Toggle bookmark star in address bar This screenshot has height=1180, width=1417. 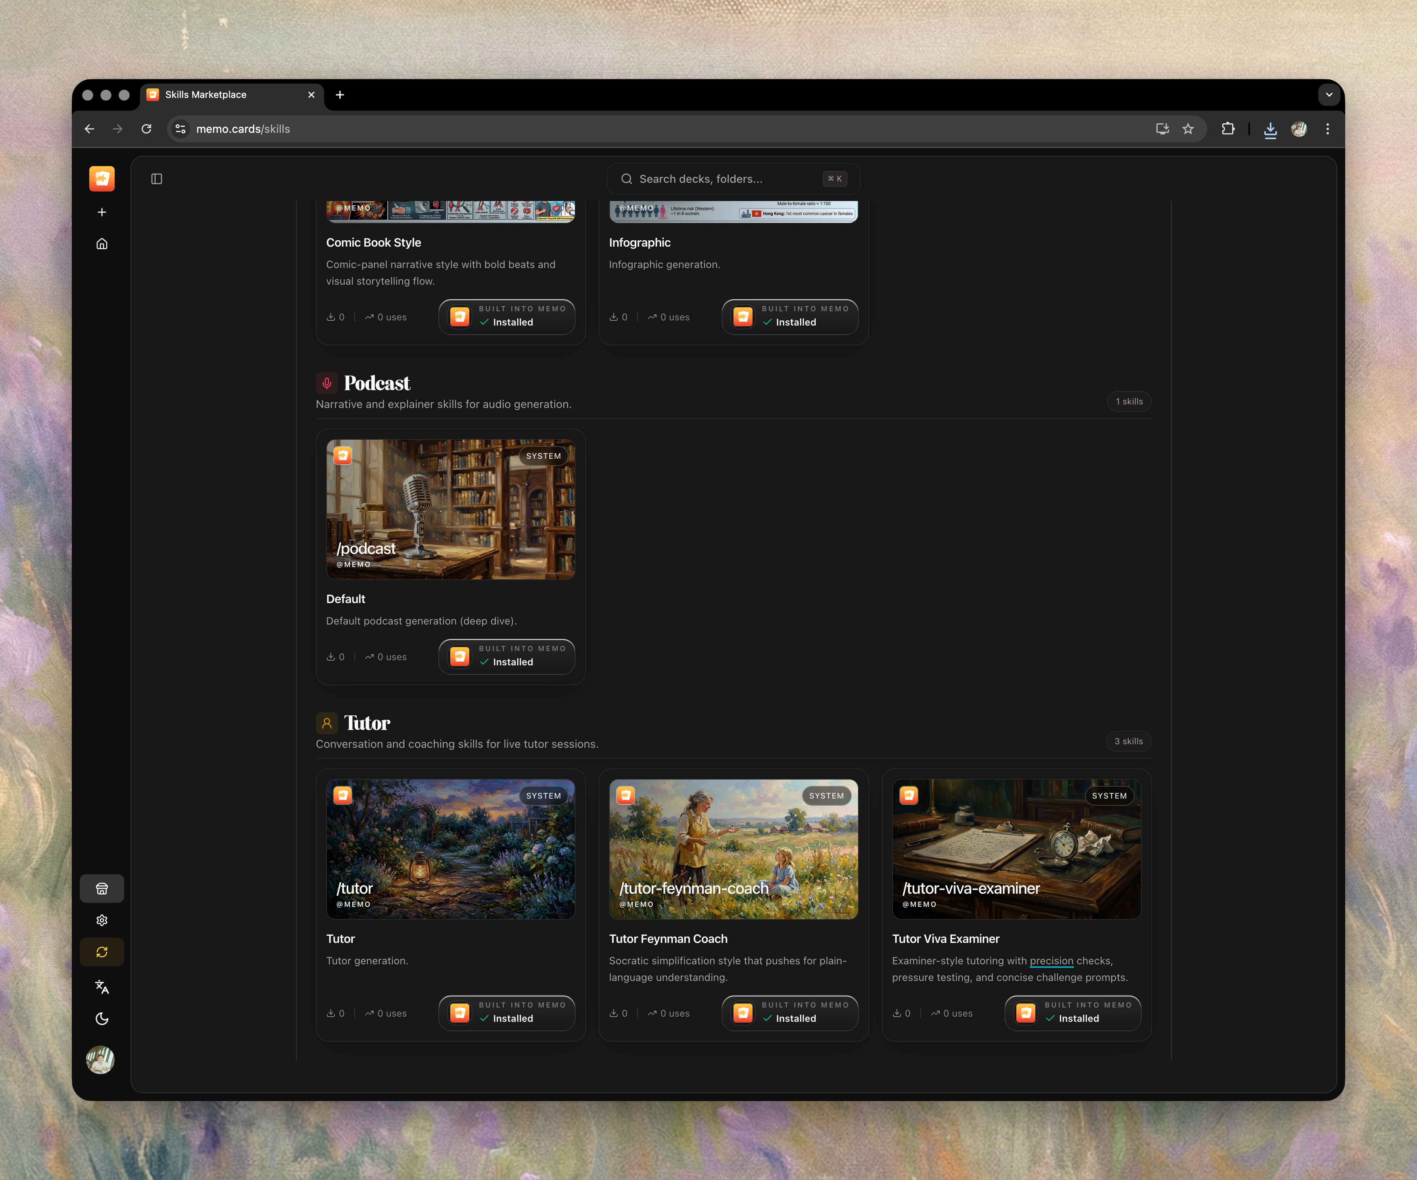(1188, 129)
